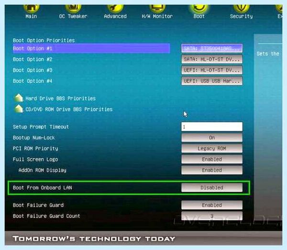The width and height of the screenshot is (287, 250).
Task: Switch to OC Tweaker label
Action: [73, 16]
